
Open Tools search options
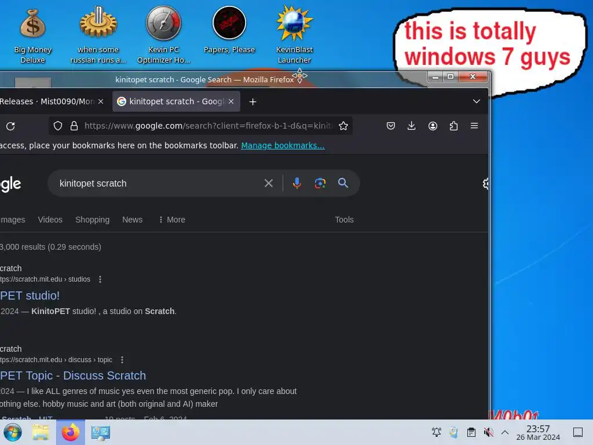click(344, 220)
